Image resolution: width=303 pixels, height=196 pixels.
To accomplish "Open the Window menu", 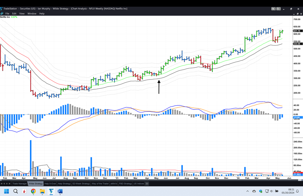I will [x=32, y=13].
